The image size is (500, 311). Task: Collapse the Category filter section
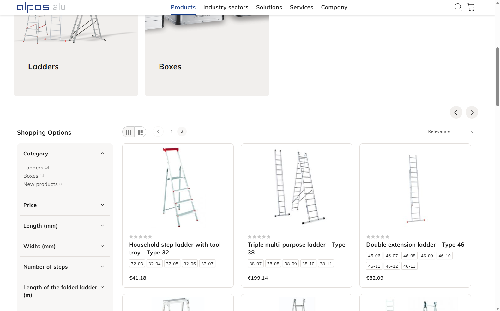102,154
